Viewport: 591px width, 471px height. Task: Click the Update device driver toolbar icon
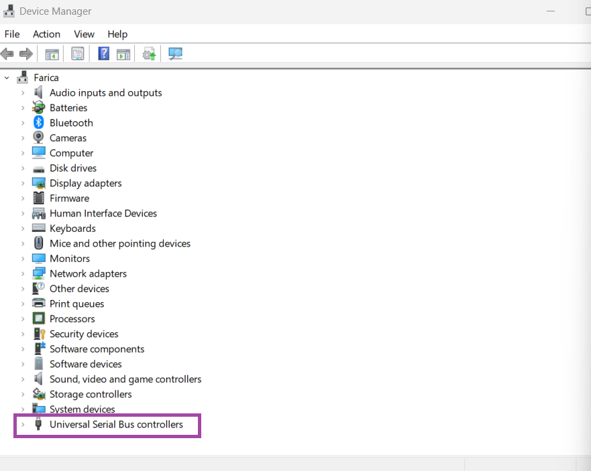(149, 54)
